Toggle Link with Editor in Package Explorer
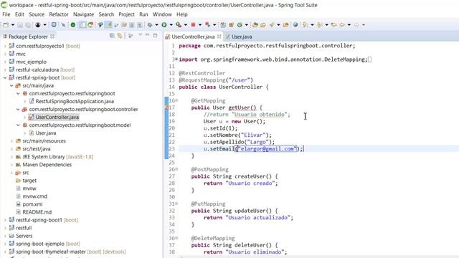Image resolution: width=459 pixels, height=258 pixels. point(120,36)
